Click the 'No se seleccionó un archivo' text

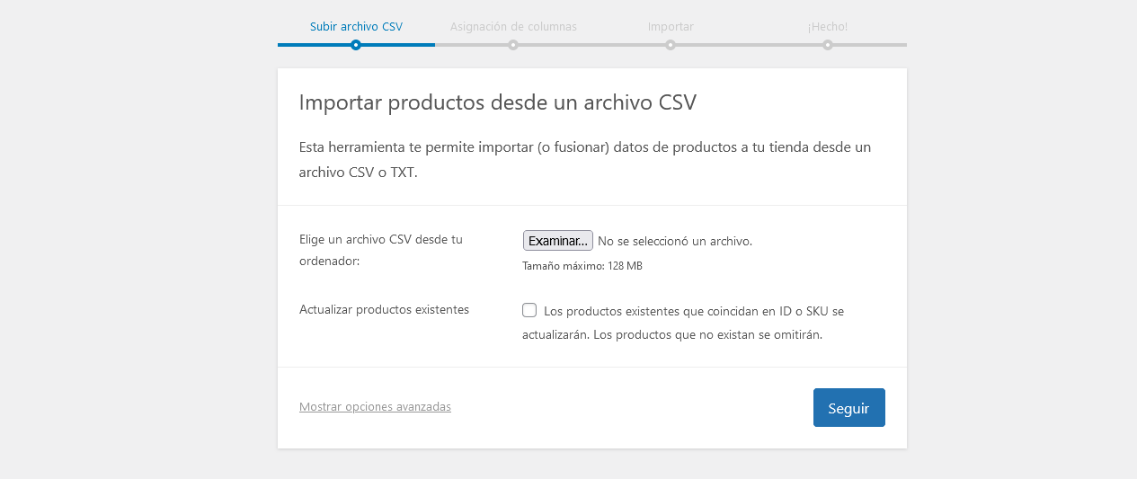tap(675, 241)
